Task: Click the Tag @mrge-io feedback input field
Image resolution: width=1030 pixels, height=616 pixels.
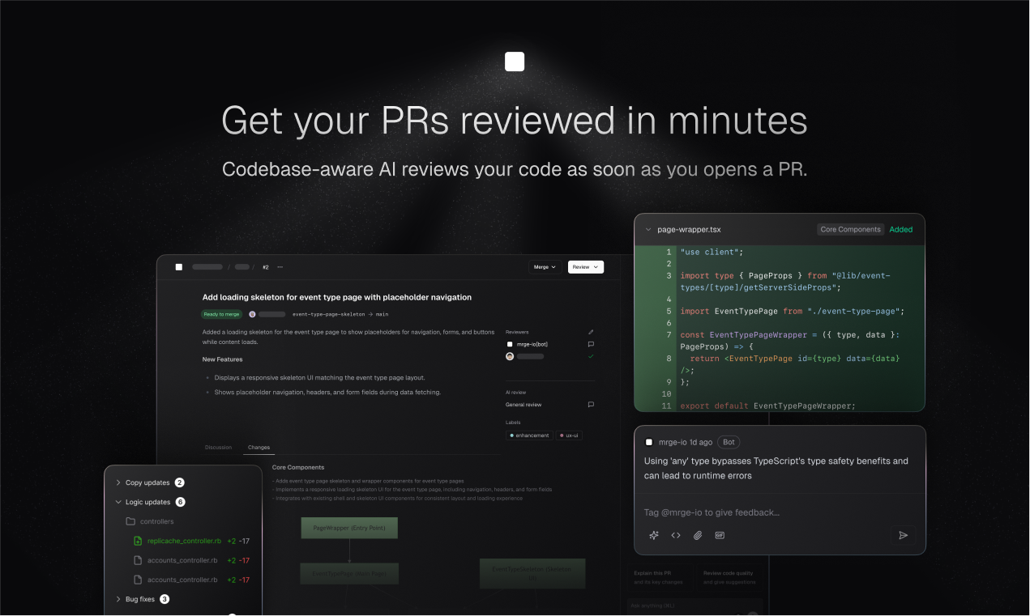Action: point(770,512)
